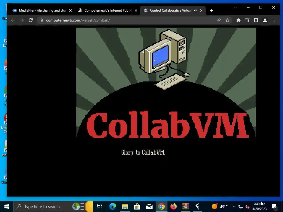The image size is (283, 212).
Task: Open weather widget showing 49°F
Action: 219,206
